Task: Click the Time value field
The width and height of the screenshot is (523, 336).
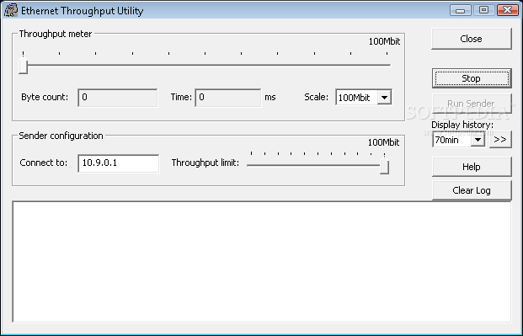Action: pyautogui.click(x=227, y=98)
